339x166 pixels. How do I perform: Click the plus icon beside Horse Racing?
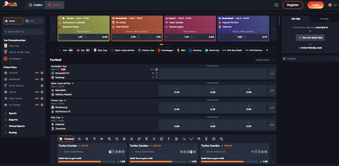tap(42, 86)
